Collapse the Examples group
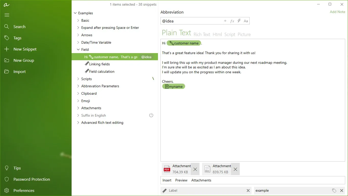348x196 pixels. click(x=75, y=13)
